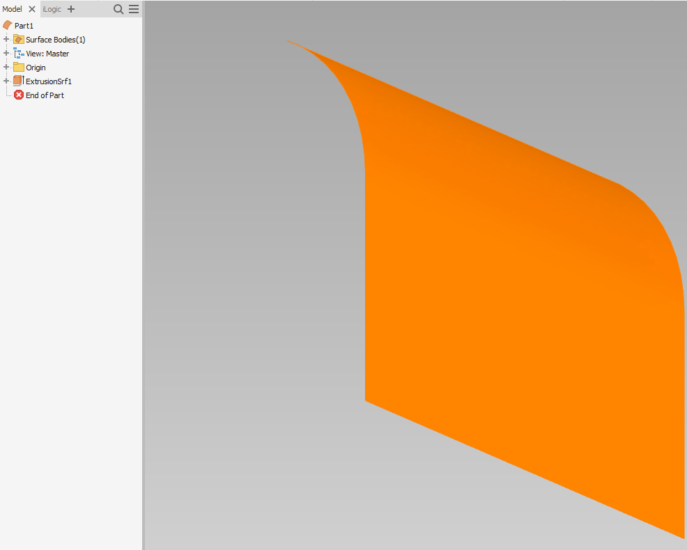
Task: Select the End of Part marker label
Action: tap(45, 95)
